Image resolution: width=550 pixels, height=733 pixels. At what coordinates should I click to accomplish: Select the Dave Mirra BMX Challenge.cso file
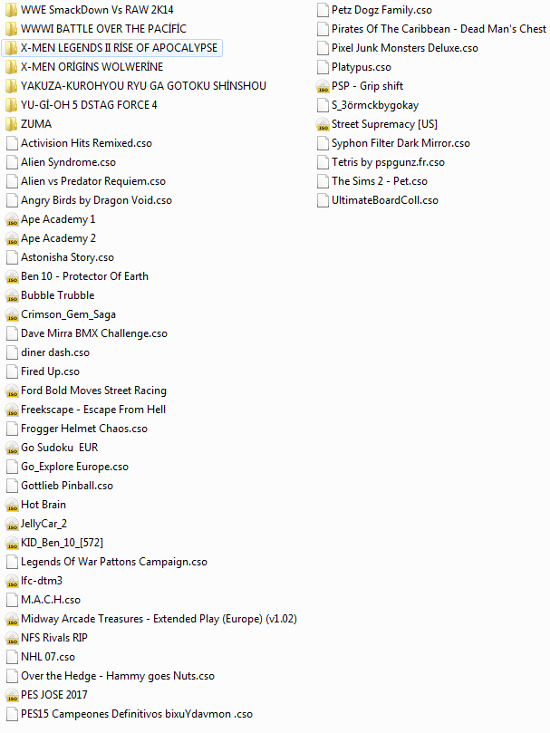(94, 333)
